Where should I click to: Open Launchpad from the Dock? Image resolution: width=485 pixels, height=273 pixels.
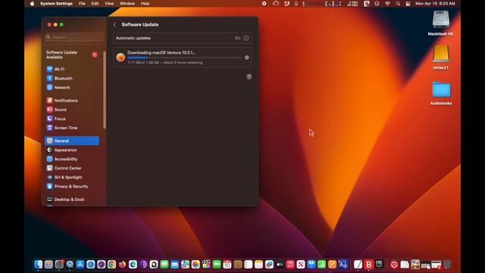[48, 265]
